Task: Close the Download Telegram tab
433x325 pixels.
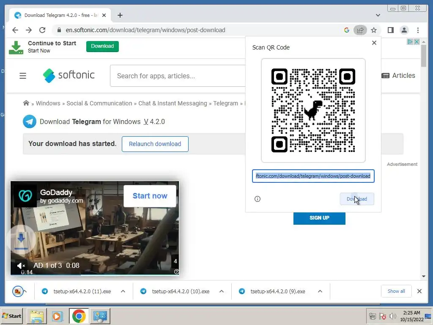Action: 104,15
